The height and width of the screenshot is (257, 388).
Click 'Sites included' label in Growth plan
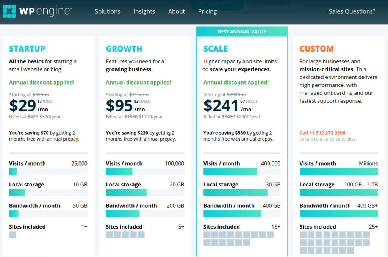coord(124,227)
